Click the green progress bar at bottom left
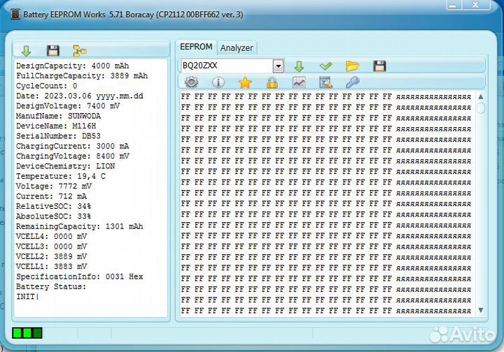The image size is (504, 352). [x=27, y=333]
